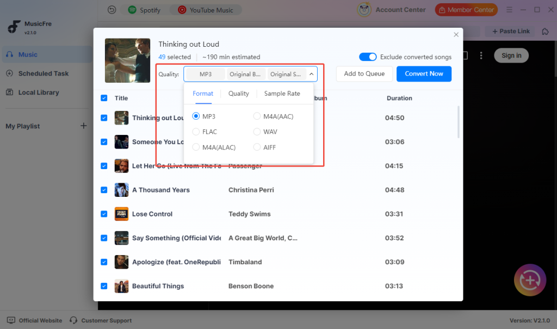Switch to the YouTube Music service tab
Image resolution: width=557 pixels, height=329 pixels.
206,10
